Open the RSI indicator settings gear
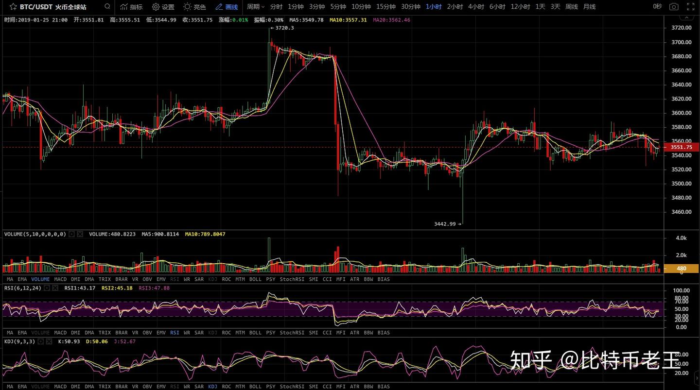This screenshot has height=390, width=700. 47,288
